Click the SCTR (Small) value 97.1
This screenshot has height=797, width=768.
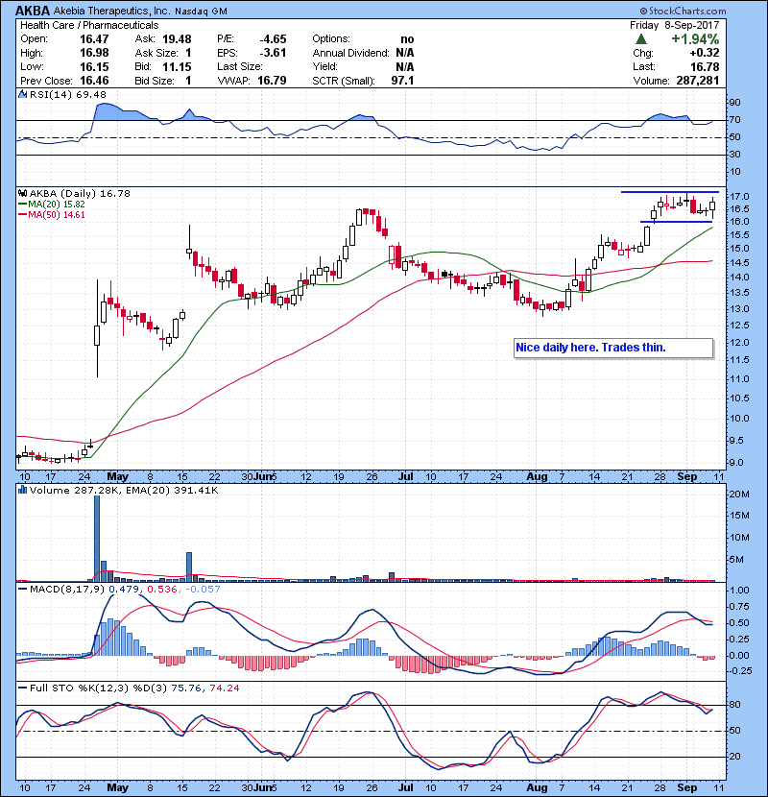click(402, 81)
